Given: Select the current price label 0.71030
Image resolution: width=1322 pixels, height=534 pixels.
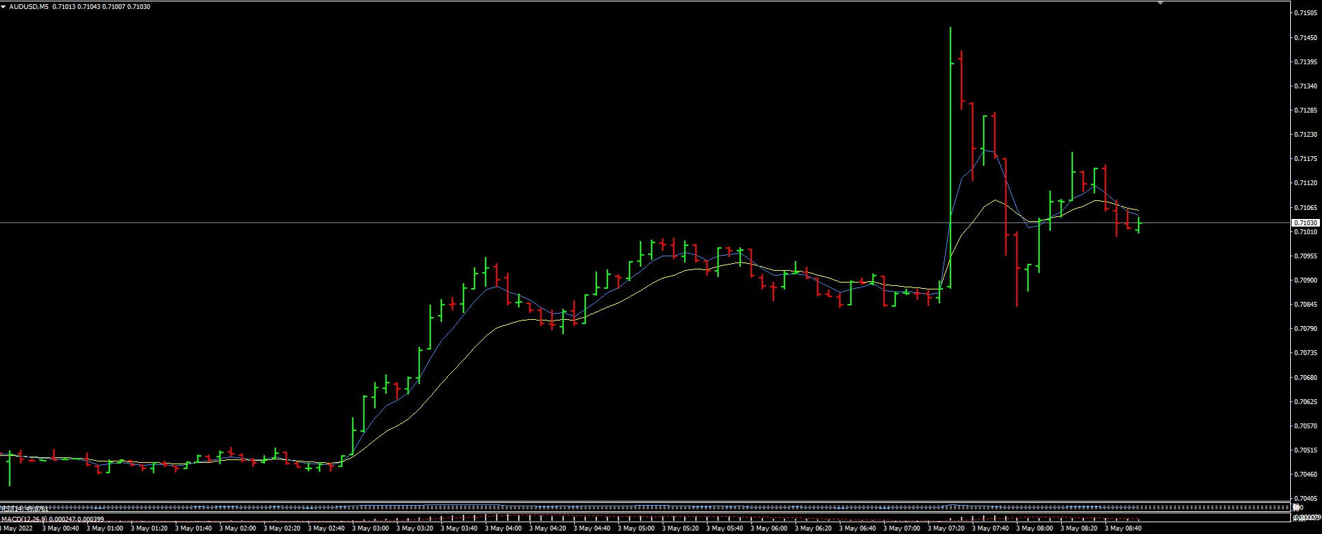Looking at the screenshot, I should coord(1305,222).
